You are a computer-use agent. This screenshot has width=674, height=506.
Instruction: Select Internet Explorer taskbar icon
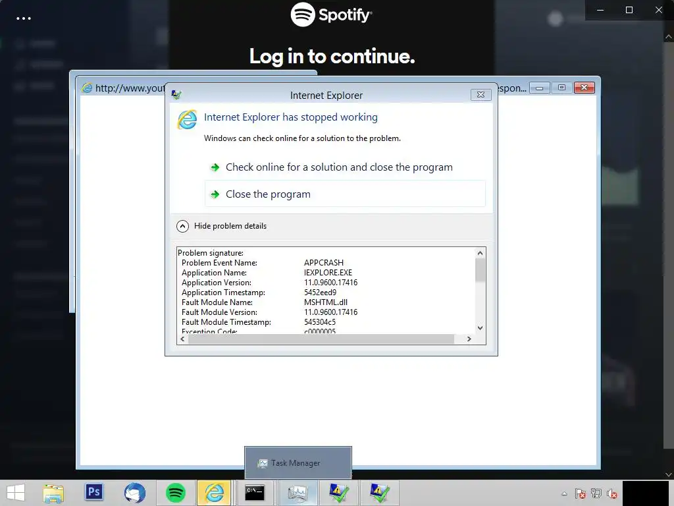point(214,493)
